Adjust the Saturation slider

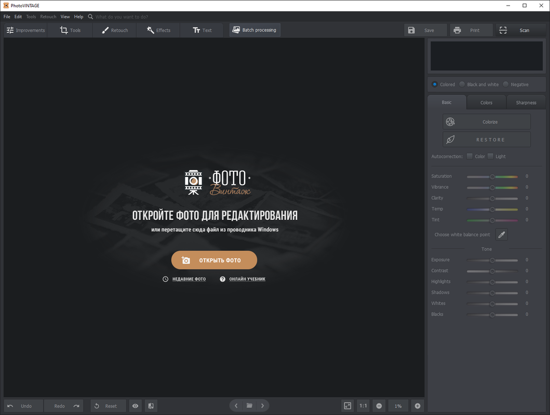tap(492, 176)
